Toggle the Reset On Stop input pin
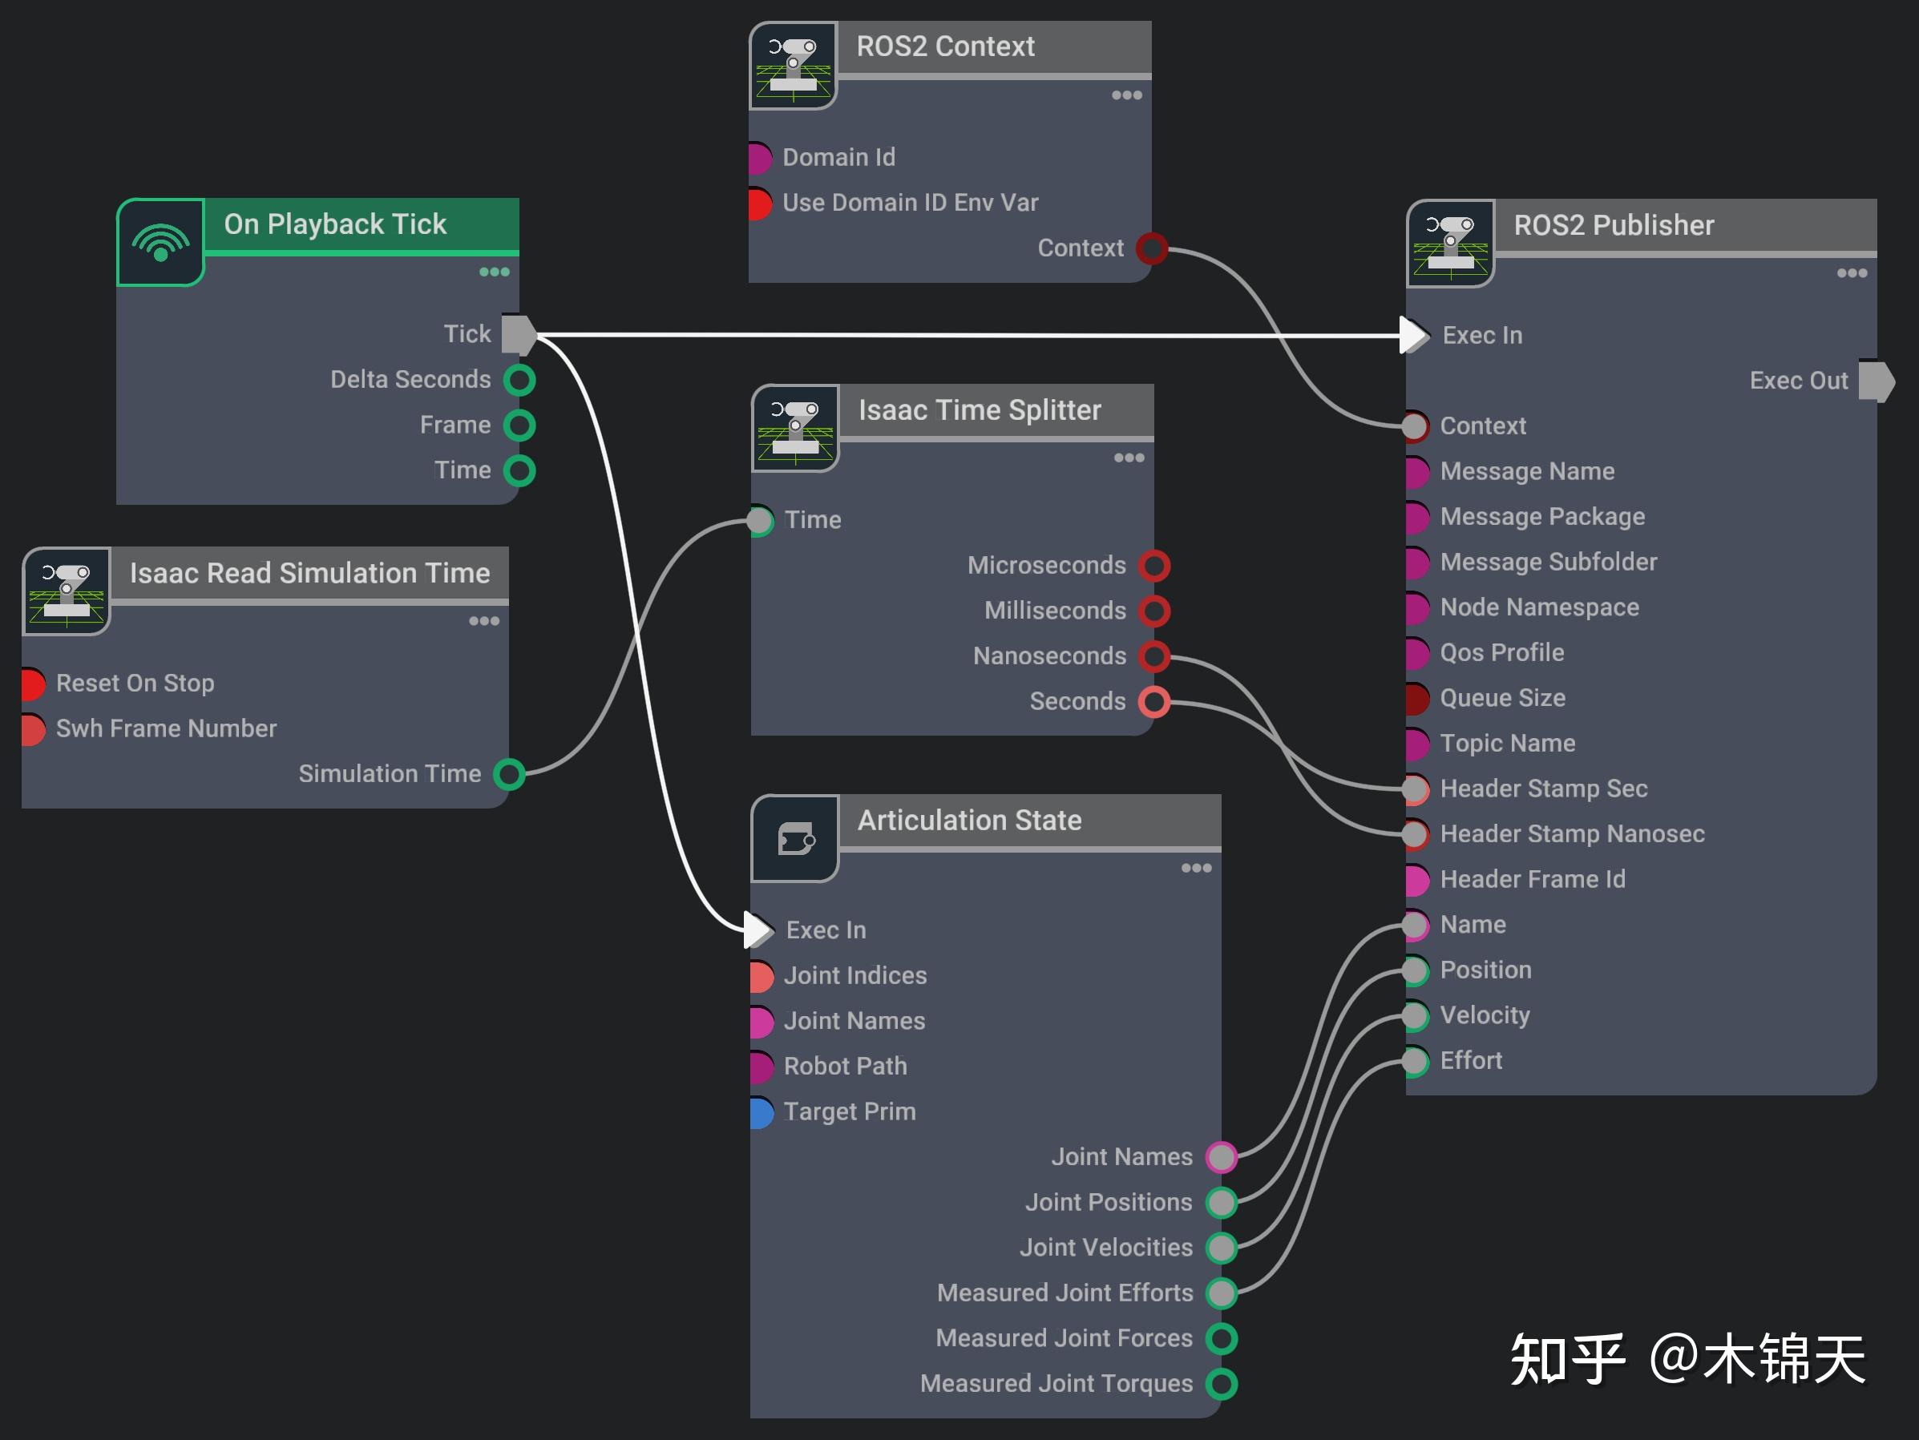1919x1440 pixels. (31, 684)
